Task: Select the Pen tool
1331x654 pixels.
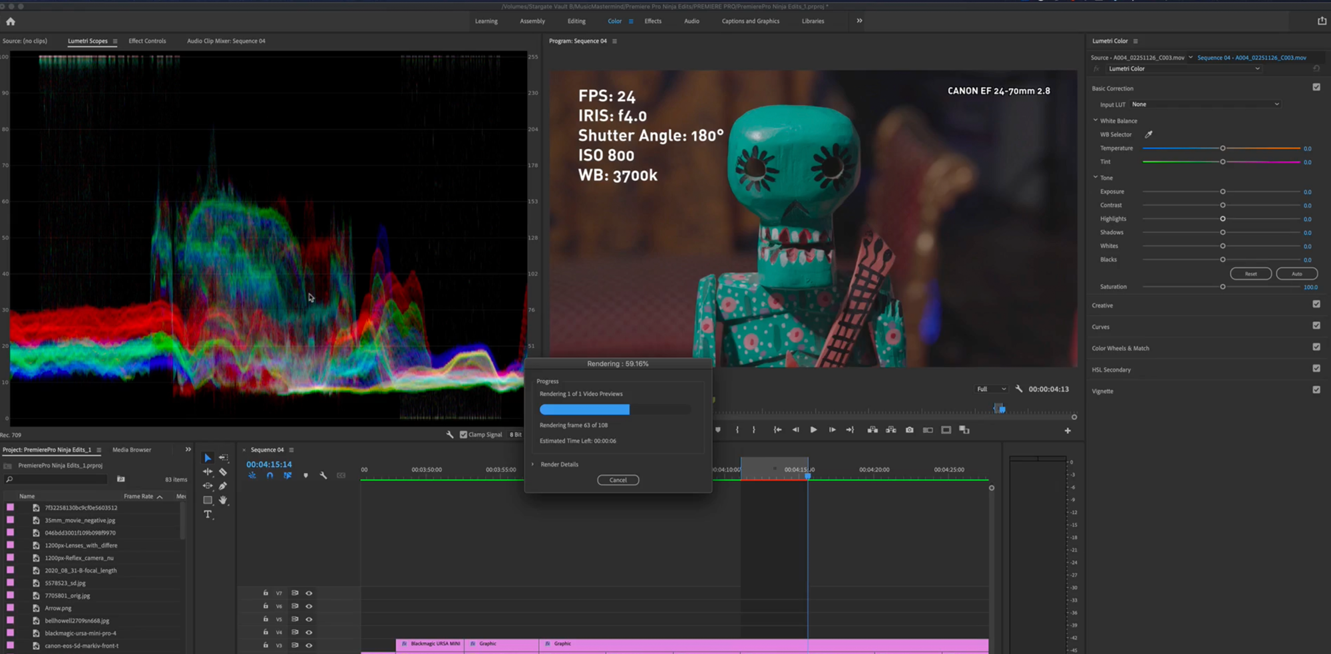Action: tap(223, 486)
